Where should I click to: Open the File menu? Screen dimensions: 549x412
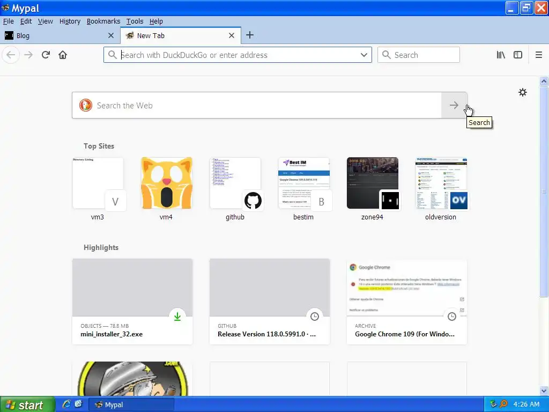[x=9, y=21]
